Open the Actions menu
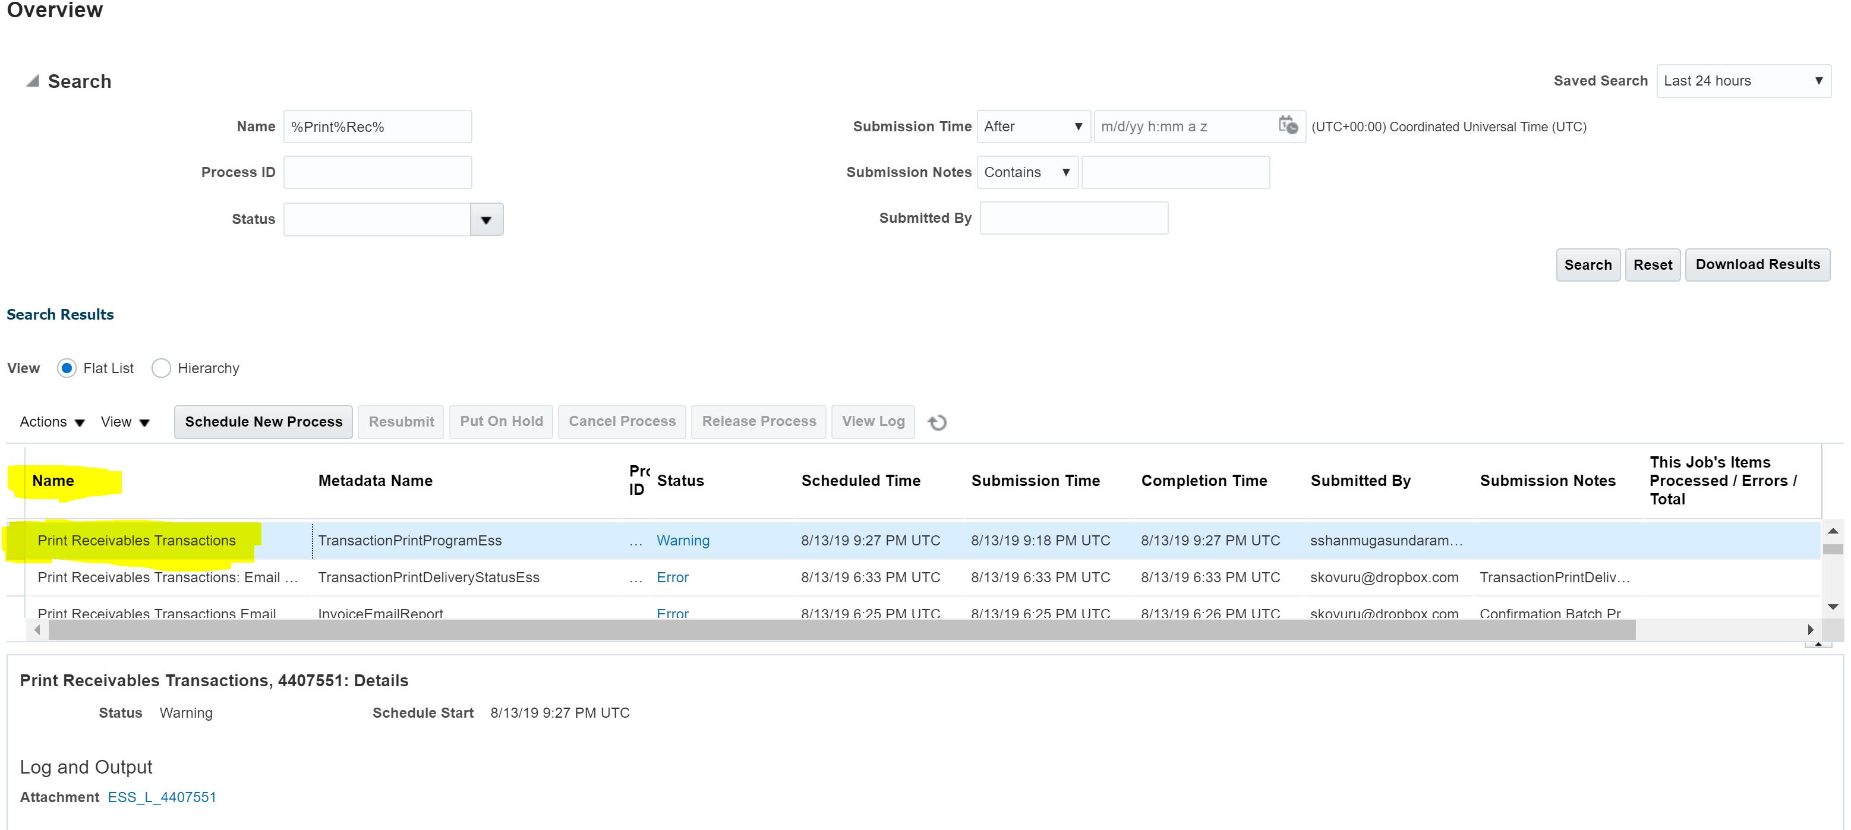Image resolution: width=1851 pixels, height=830 pixels. click(x=52, y=422)
